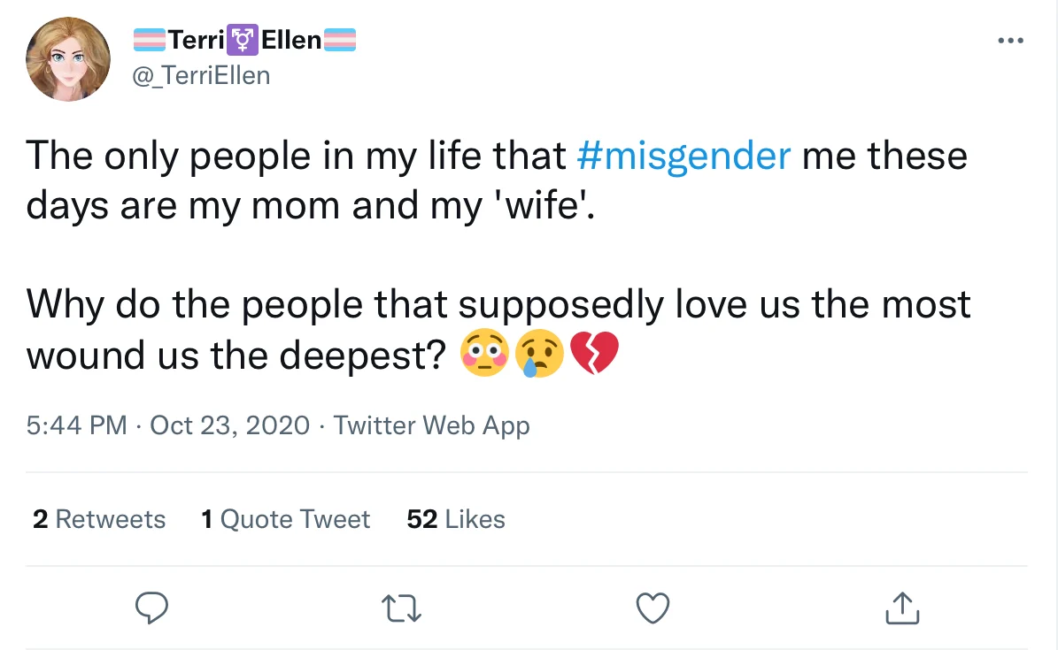Image resolution: width=1058 pixels, height=650 pixels.
Task: Show the 52 Likes list
Action: pyautogui.click(x=456, y=519)
